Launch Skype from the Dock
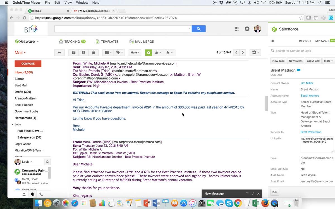 [x=229, y=203]
